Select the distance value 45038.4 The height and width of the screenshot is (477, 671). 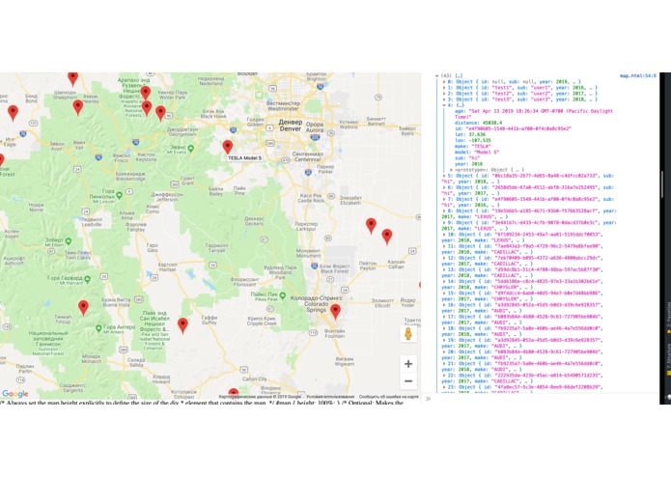490,123
